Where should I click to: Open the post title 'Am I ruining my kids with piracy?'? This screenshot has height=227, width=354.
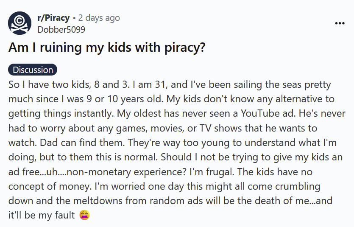pos(107,48)
